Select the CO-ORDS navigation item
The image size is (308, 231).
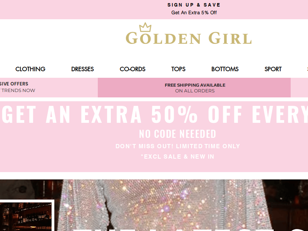pyautogui.click(x=132, y=69)
